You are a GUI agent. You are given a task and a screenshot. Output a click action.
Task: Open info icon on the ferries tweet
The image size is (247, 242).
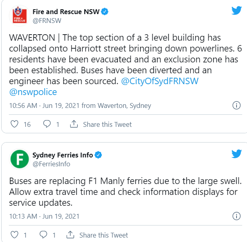[x=237, y=216]
